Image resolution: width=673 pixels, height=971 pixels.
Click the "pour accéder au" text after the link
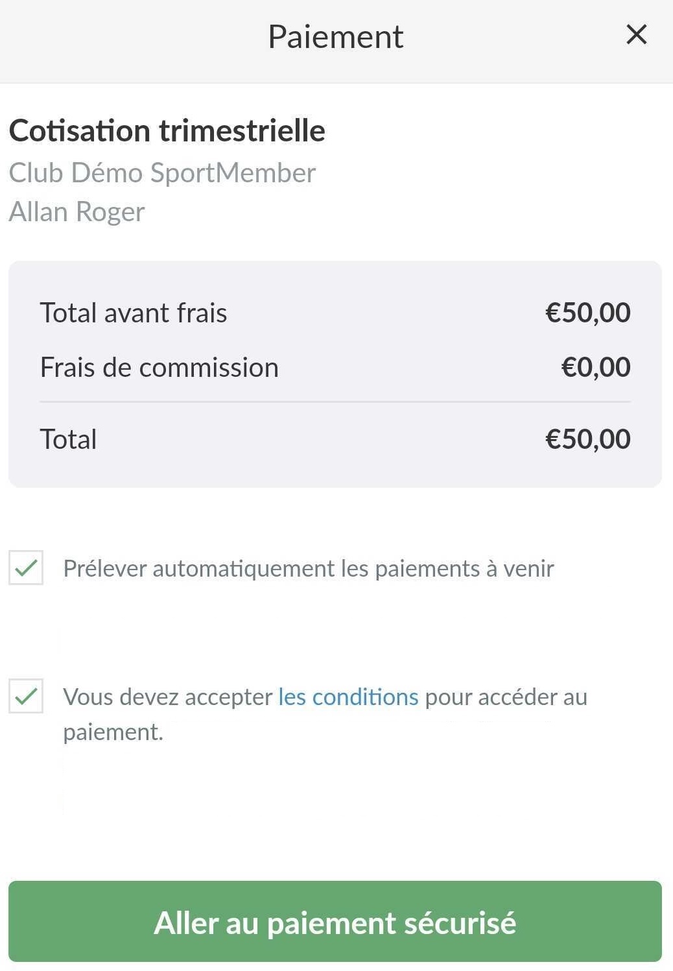pos(506,697)
